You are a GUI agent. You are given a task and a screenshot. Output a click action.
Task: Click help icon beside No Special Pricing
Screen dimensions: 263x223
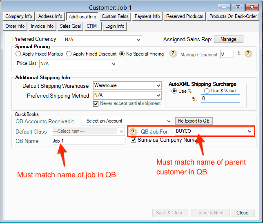coord(173,54)
